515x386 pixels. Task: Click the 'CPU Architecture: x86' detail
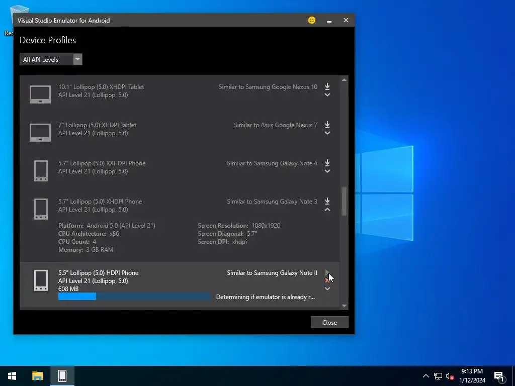89,233
